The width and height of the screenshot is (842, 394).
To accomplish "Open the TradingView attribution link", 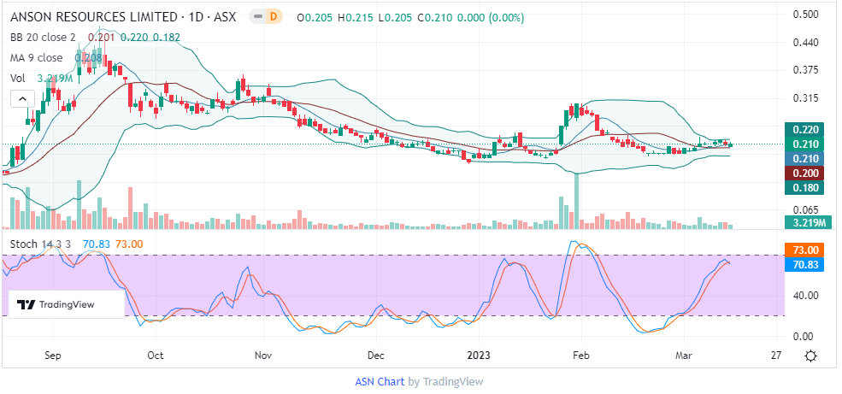I will (453, 381).
